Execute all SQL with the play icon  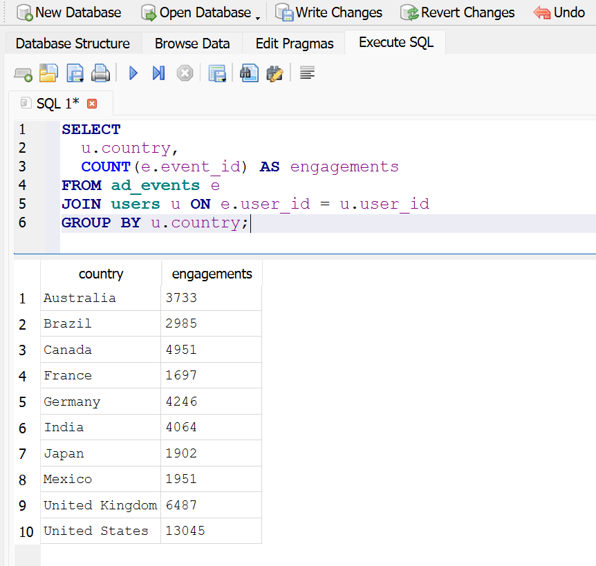[133, 73]
